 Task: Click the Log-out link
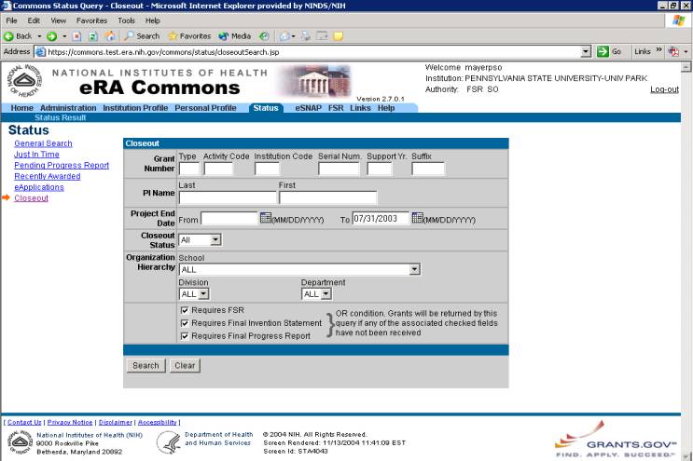tap(664, 89)
